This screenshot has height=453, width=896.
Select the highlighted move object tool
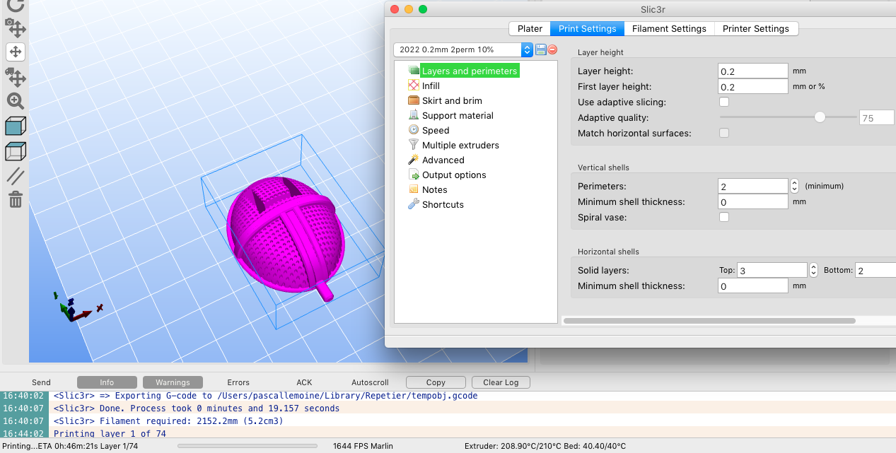click(x=16, y=52)
